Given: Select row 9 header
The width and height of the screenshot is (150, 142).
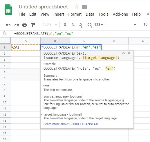Looking at the screenshot, I should [x=6, y=96].
